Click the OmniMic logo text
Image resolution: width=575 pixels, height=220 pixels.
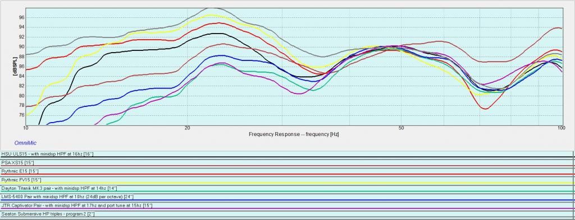pos(25,143)
